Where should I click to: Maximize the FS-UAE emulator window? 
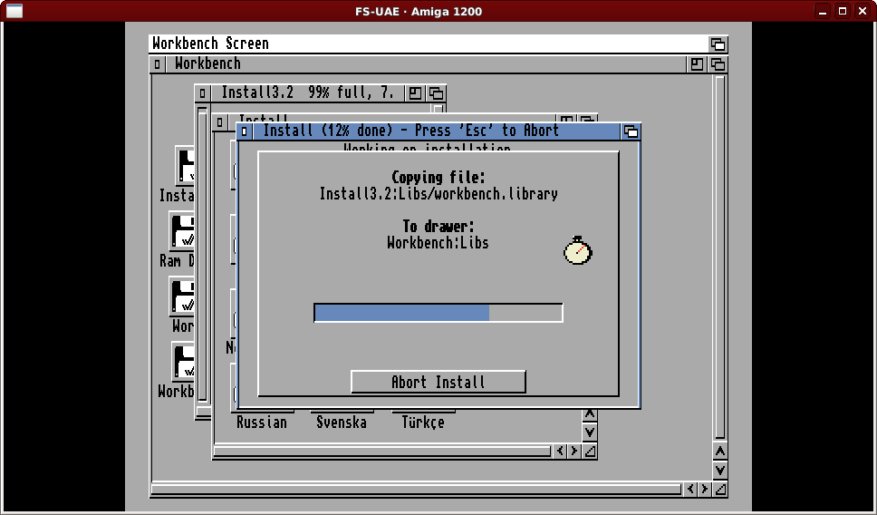pyautogui.click(x=843, y=11)
